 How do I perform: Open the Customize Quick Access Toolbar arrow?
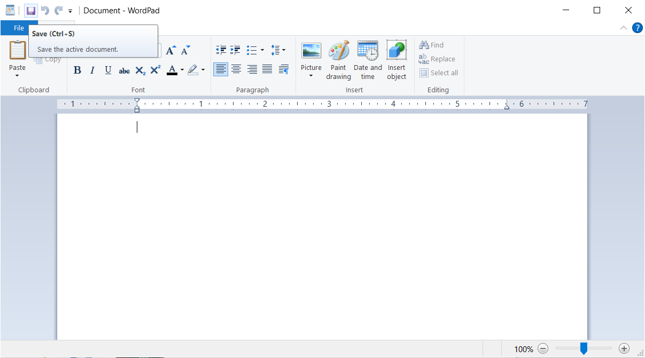coord(70,11)
